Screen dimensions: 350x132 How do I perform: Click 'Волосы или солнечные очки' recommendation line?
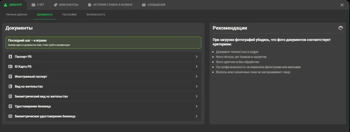click(253, 72)
